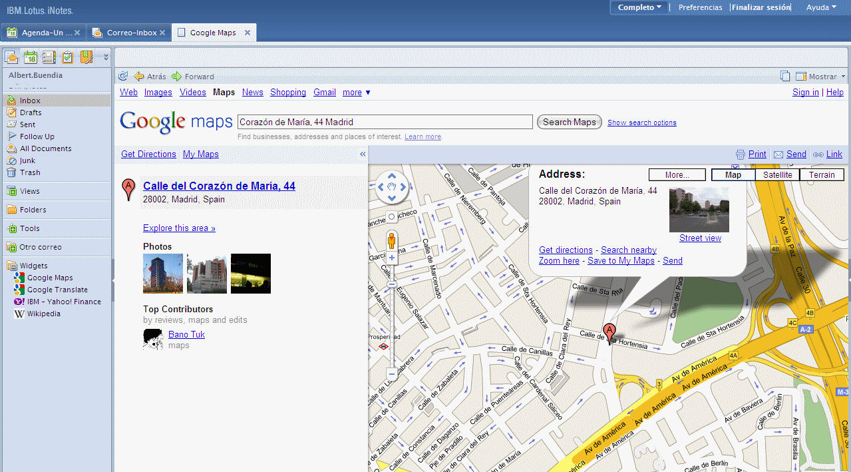Open the Mostrar dropdown
Image resolution: width=851 pixels, height=472 pixels.
820,76
